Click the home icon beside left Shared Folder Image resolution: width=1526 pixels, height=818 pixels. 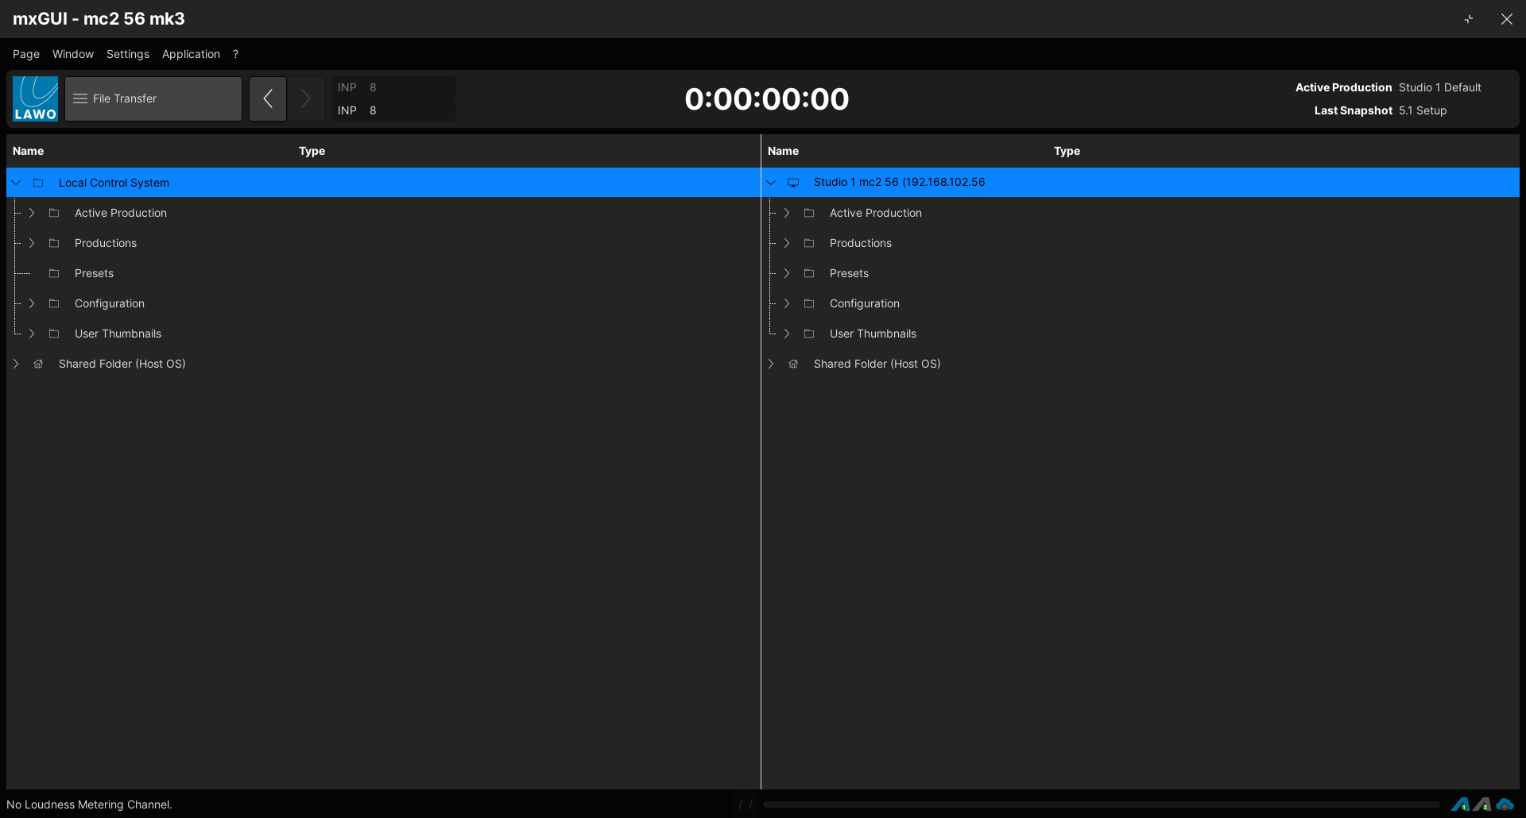pyautogui.click(x=38, y=364)
